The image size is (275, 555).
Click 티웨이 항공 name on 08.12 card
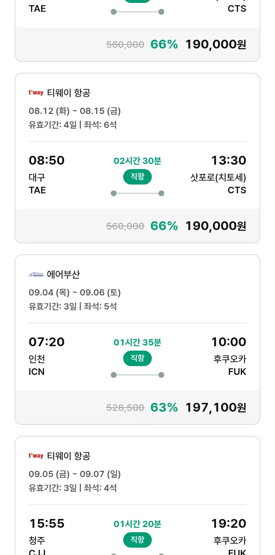tap(69, 93)
